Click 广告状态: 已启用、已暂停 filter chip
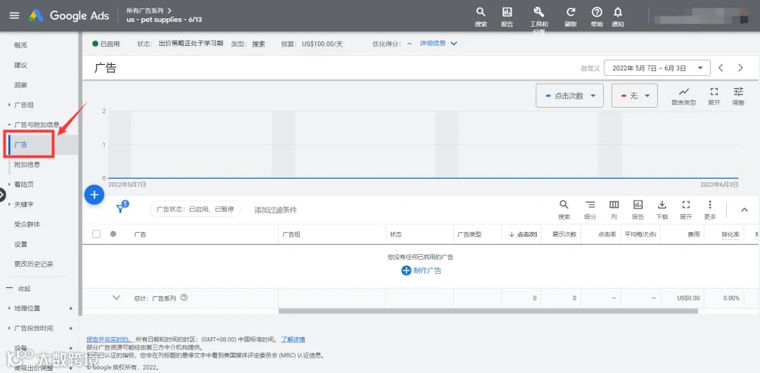 pyautogui.click(x=195, y=210)
